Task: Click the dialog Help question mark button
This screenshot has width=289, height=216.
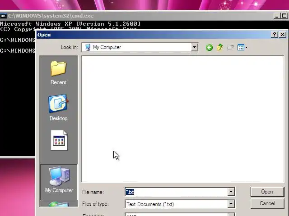Action: click(x=274, y=35)
